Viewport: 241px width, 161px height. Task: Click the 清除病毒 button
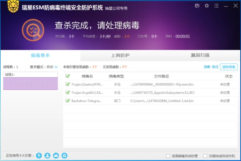[228, 67]
